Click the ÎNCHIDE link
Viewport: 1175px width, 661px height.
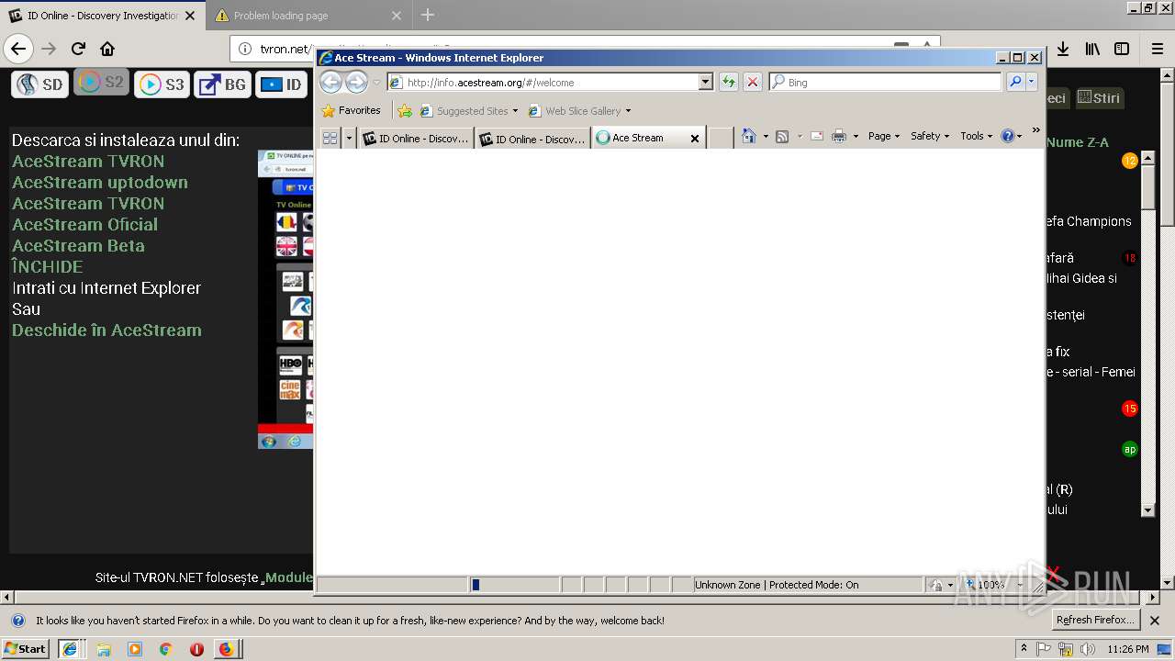click(x=47, y=266)
